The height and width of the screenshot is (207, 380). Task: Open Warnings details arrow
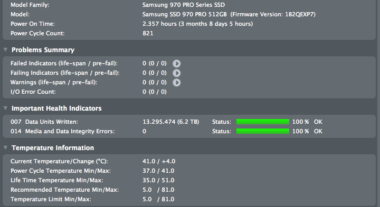coord(176,83)
